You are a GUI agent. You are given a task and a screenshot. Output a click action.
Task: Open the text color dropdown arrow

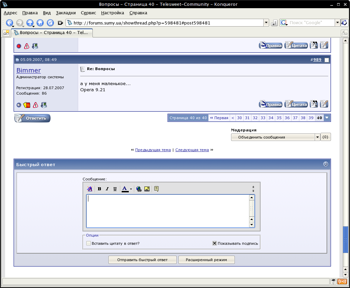[131, 189]
